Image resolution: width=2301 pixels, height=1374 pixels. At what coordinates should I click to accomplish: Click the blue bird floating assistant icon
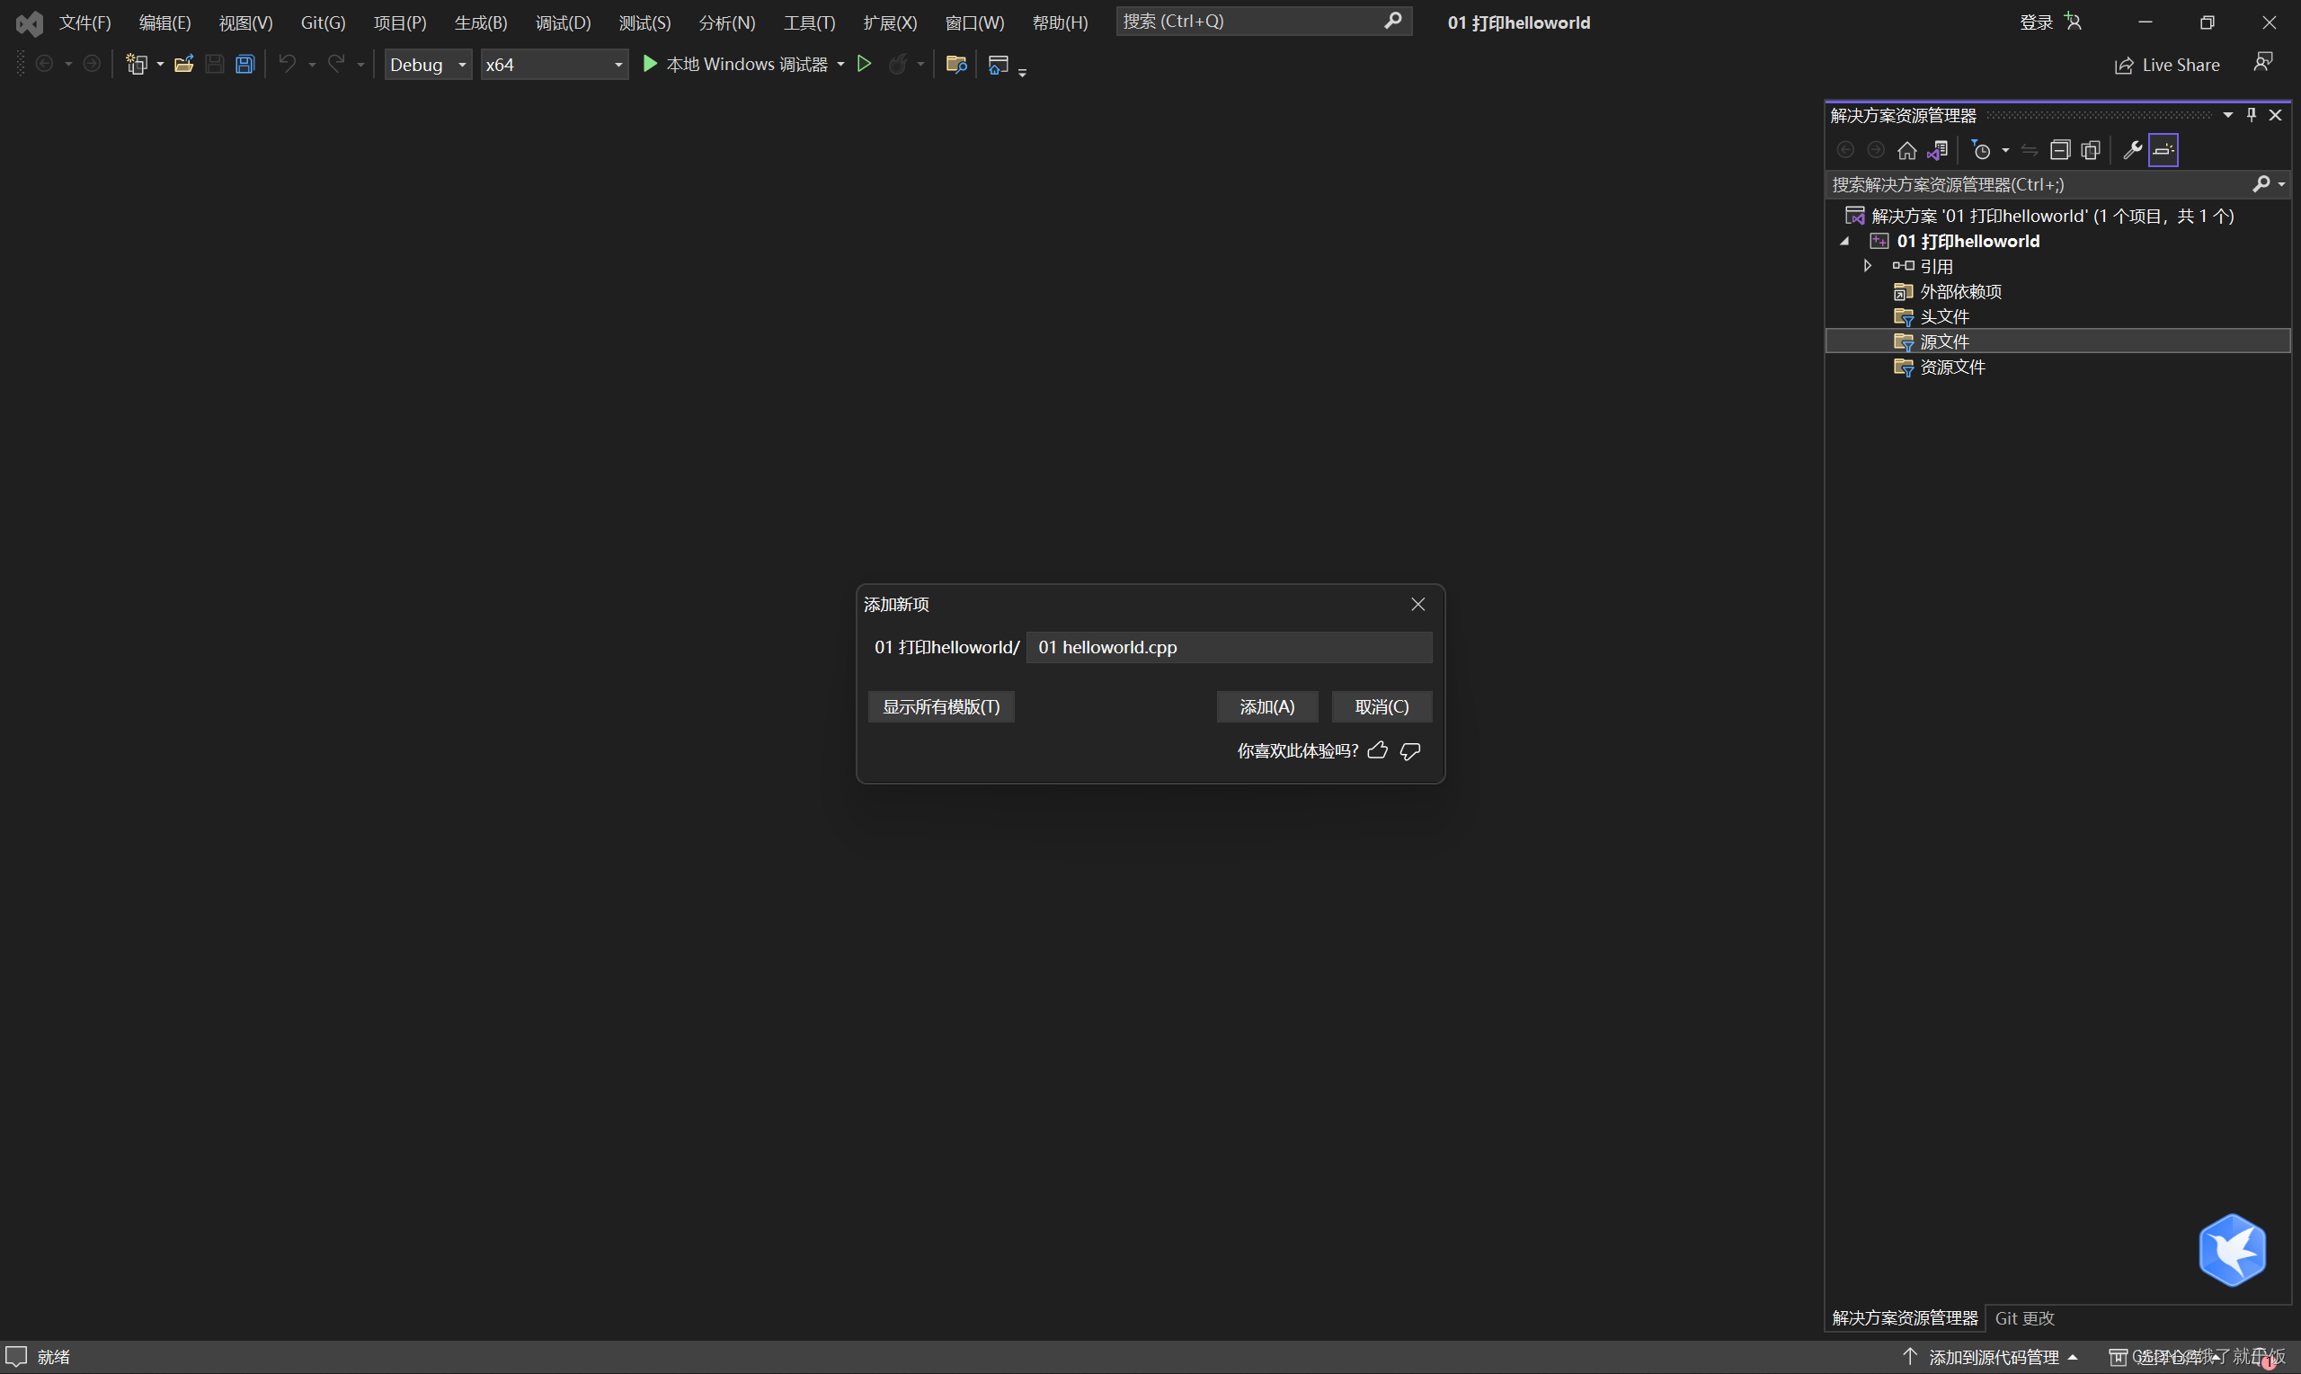coord(2233,1250)
